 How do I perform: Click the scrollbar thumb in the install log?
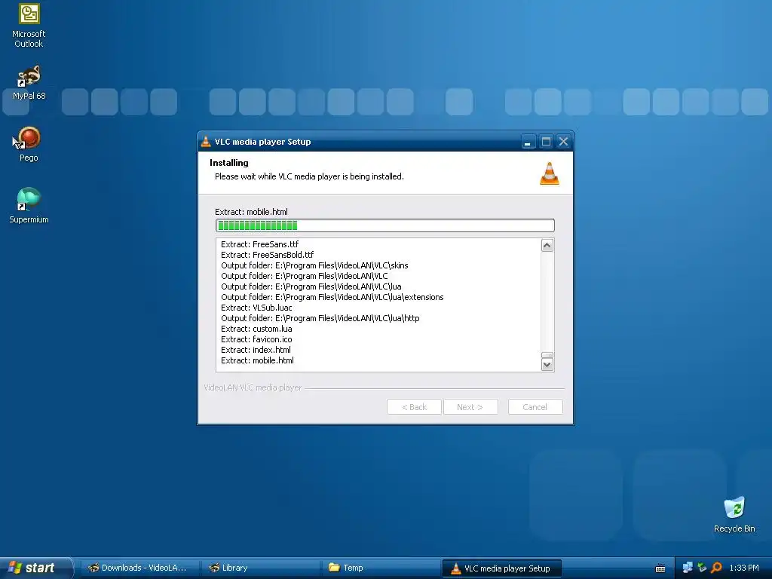click(547, 355)
